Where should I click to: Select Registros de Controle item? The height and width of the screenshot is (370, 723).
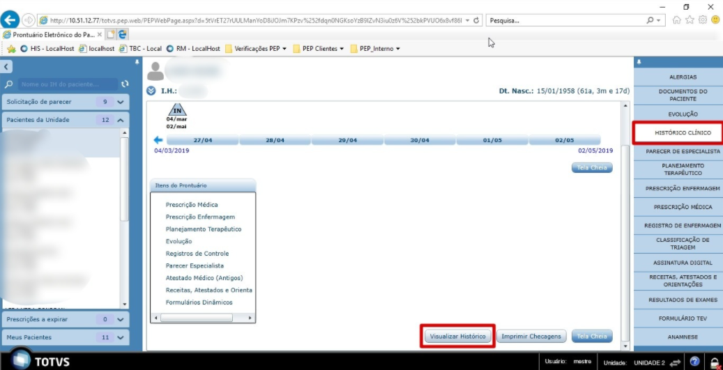(197, 254)
